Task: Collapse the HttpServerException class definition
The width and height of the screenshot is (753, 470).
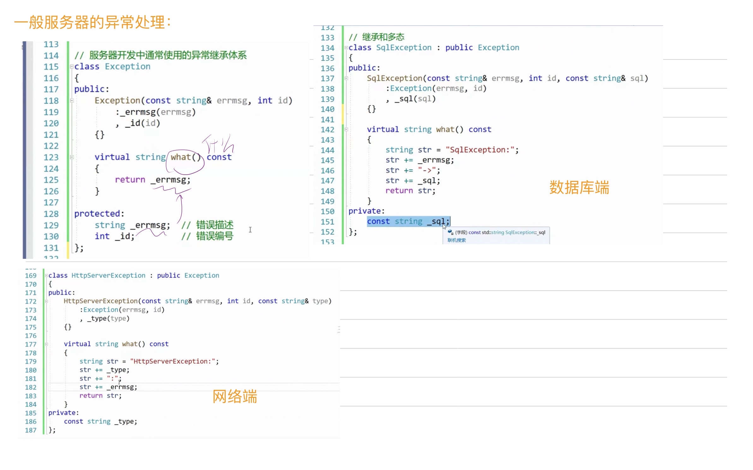Action: [46, 275]
